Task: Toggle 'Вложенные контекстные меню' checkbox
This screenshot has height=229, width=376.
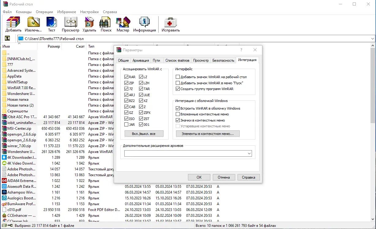Action: pos(178,114)
